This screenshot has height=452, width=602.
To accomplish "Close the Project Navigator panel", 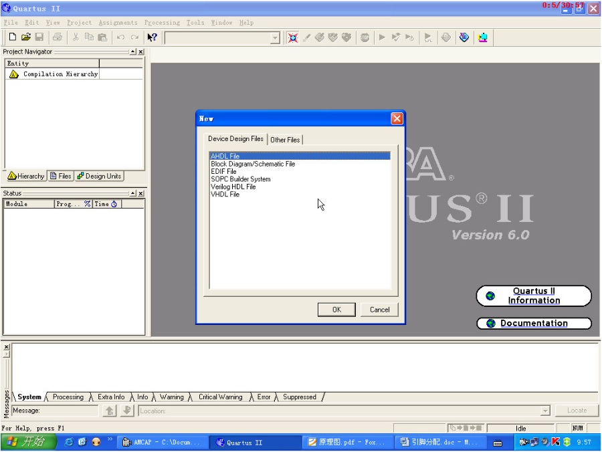I will coord(141,51).
